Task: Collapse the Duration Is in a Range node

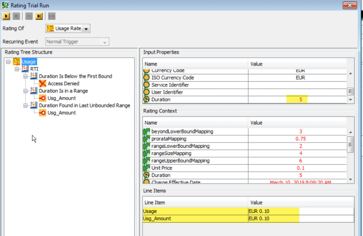Action: click(x=26, y=91)
